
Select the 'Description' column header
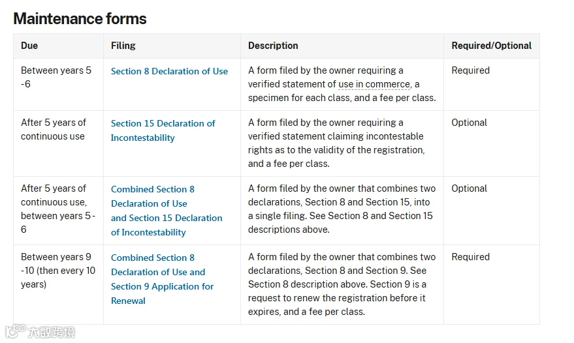[x=273, y=46]
